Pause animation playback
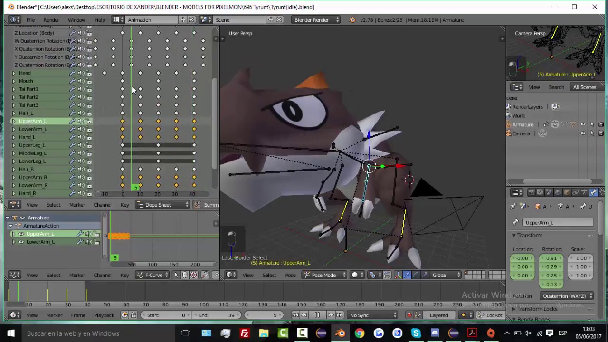The width and height of the screenshot is (608, 342). [x=317, y=315]
